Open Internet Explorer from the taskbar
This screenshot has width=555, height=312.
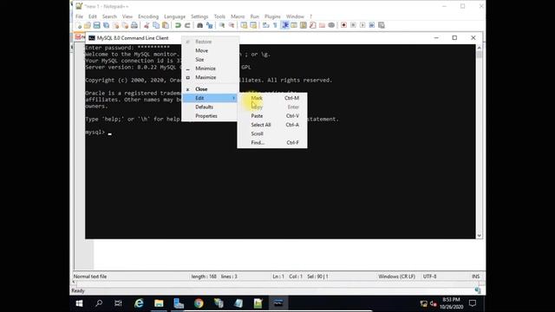pos(139,303)
